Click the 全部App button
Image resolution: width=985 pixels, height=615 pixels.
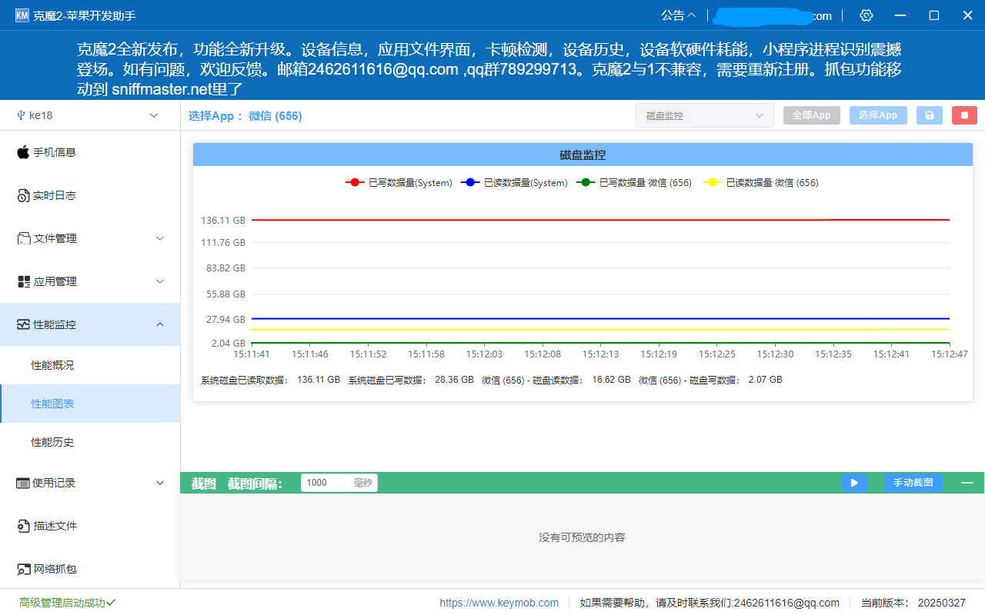pyautogui.click(x=812, y=115)
